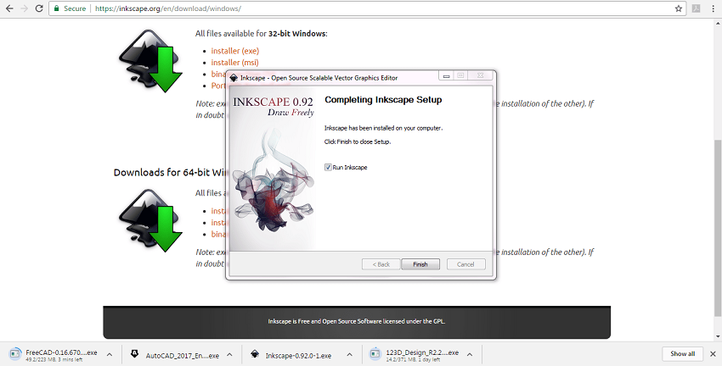The width and height of the screenshot is (722, 366).
Task: Click the AutoCAD download file icon
Action: 134,353
